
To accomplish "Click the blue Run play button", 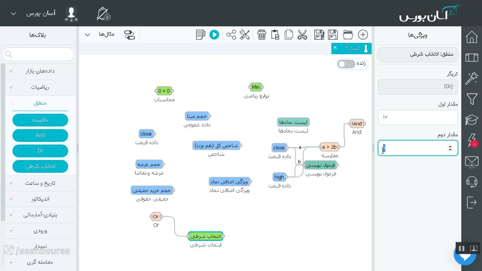I will 214,35.
